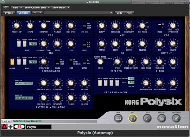190x137 pixels.
Task: Flip the Sub Osc switch
Action: tap(85, 26)
